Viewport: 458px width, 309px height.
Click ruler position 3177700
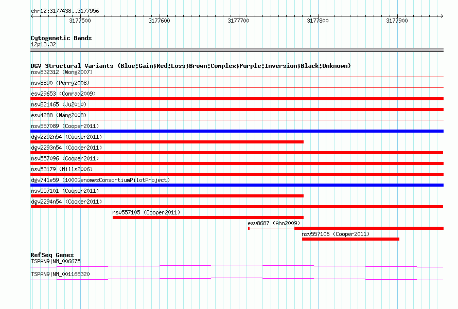pos(238,21)
